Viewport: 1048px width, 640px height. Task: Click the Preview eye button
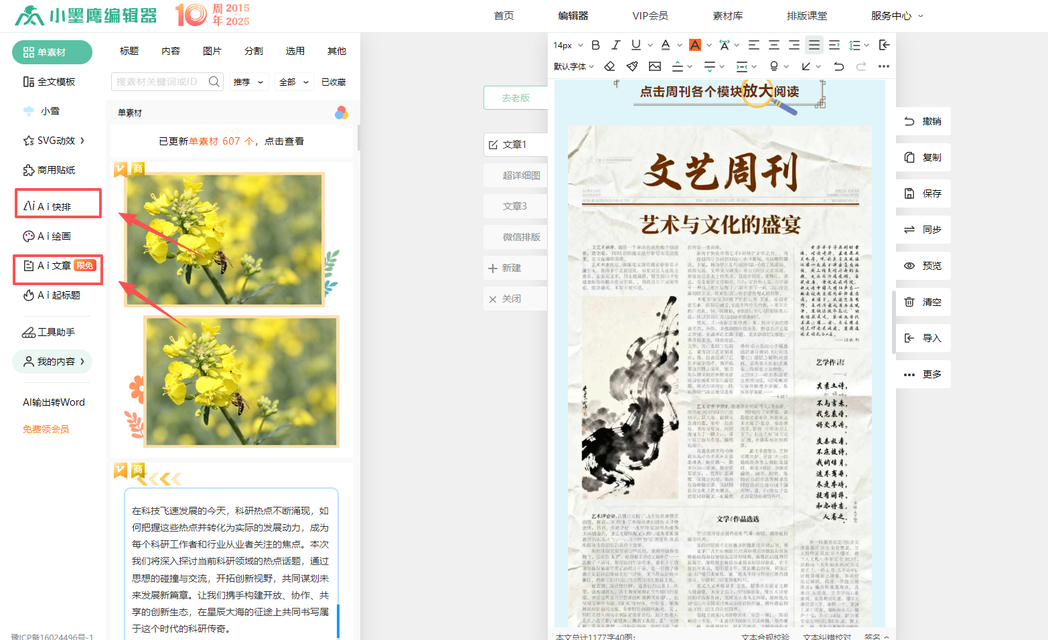923,266
